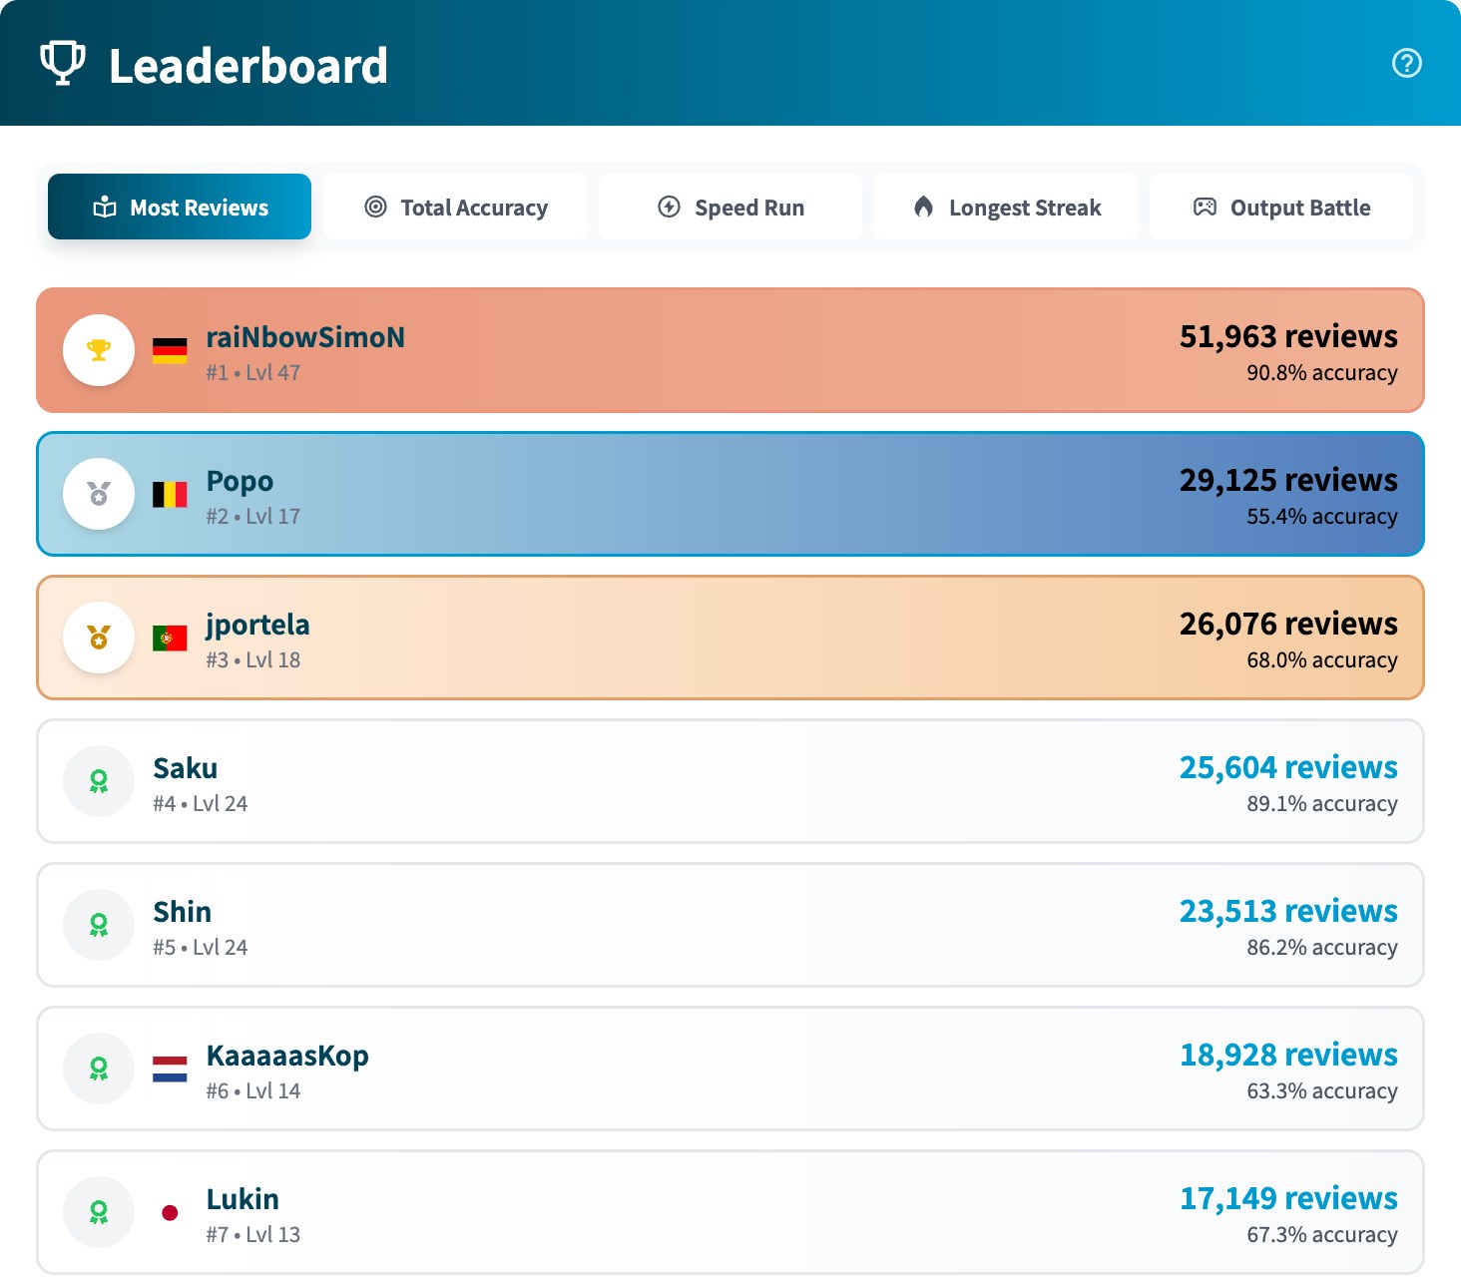
Task: Click the '#1 • Lvl 47' rank text
Action: pos(253,373)
